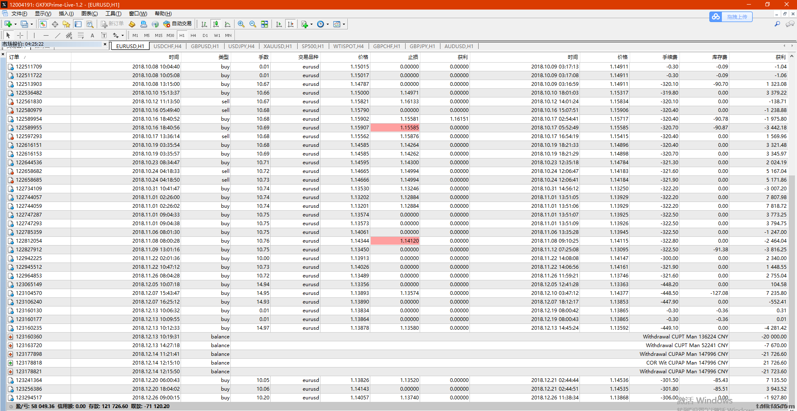Image resolution: width=797 pixels, height=411 pixels.
Task: Toggle 自动交易 auto trading
Action: 178,24
